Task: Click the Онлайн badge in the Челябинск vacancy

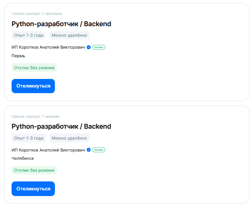Action: click(x=99, y=150)
